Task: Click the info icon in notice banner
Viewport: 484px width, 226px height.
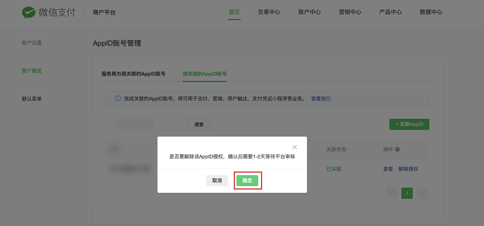Action: coord(118,98)
